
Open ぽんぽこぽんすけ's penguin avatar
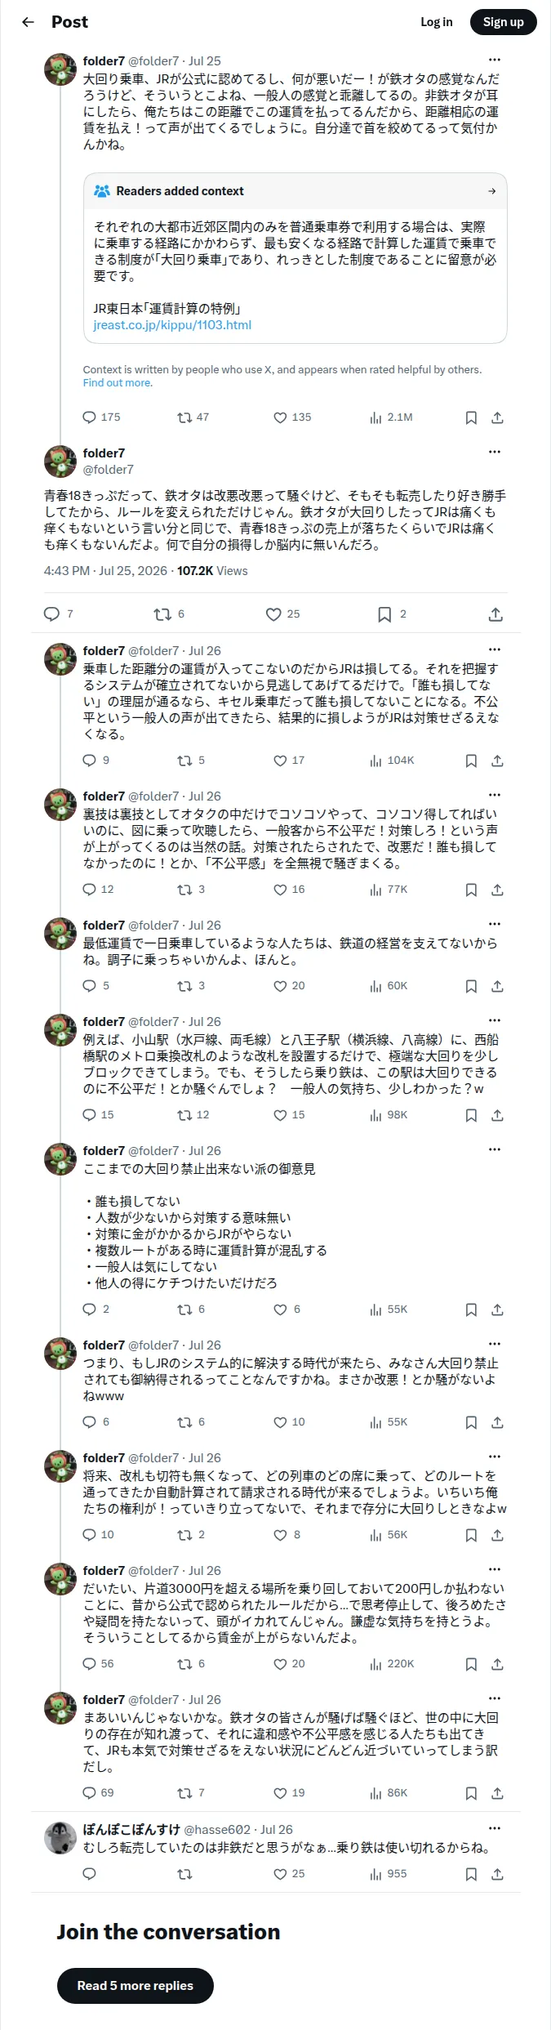tap(60, 1839)
